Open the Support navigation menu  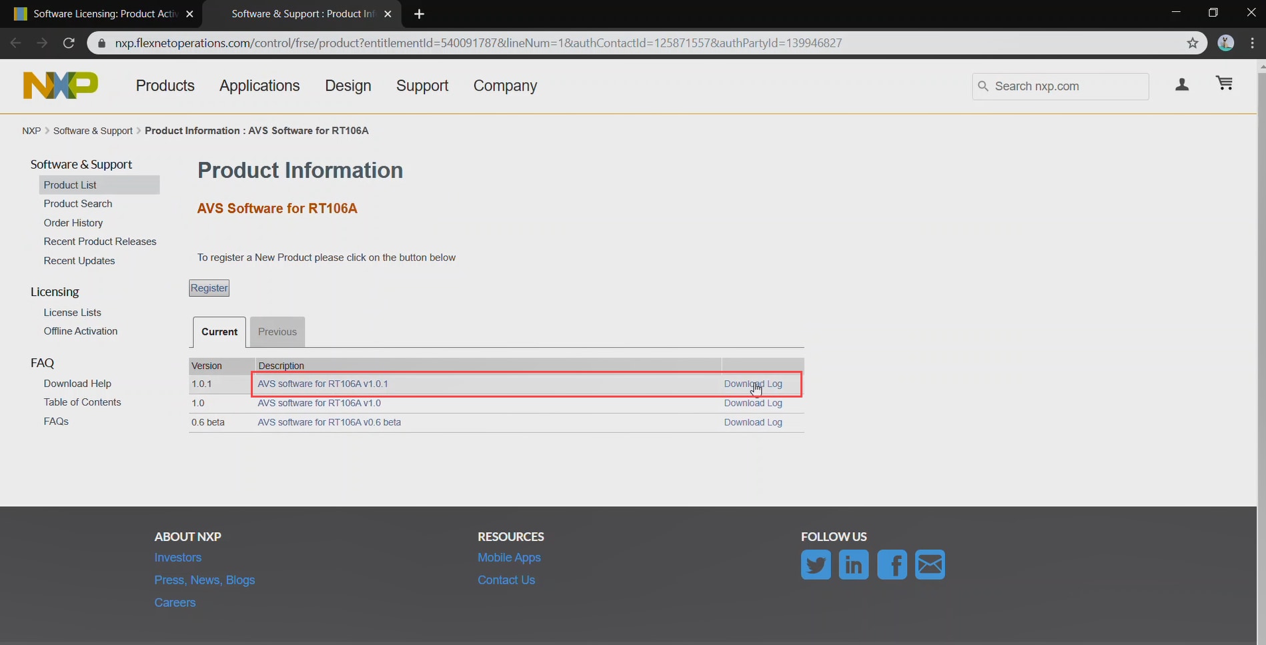(x=422, y=86)
